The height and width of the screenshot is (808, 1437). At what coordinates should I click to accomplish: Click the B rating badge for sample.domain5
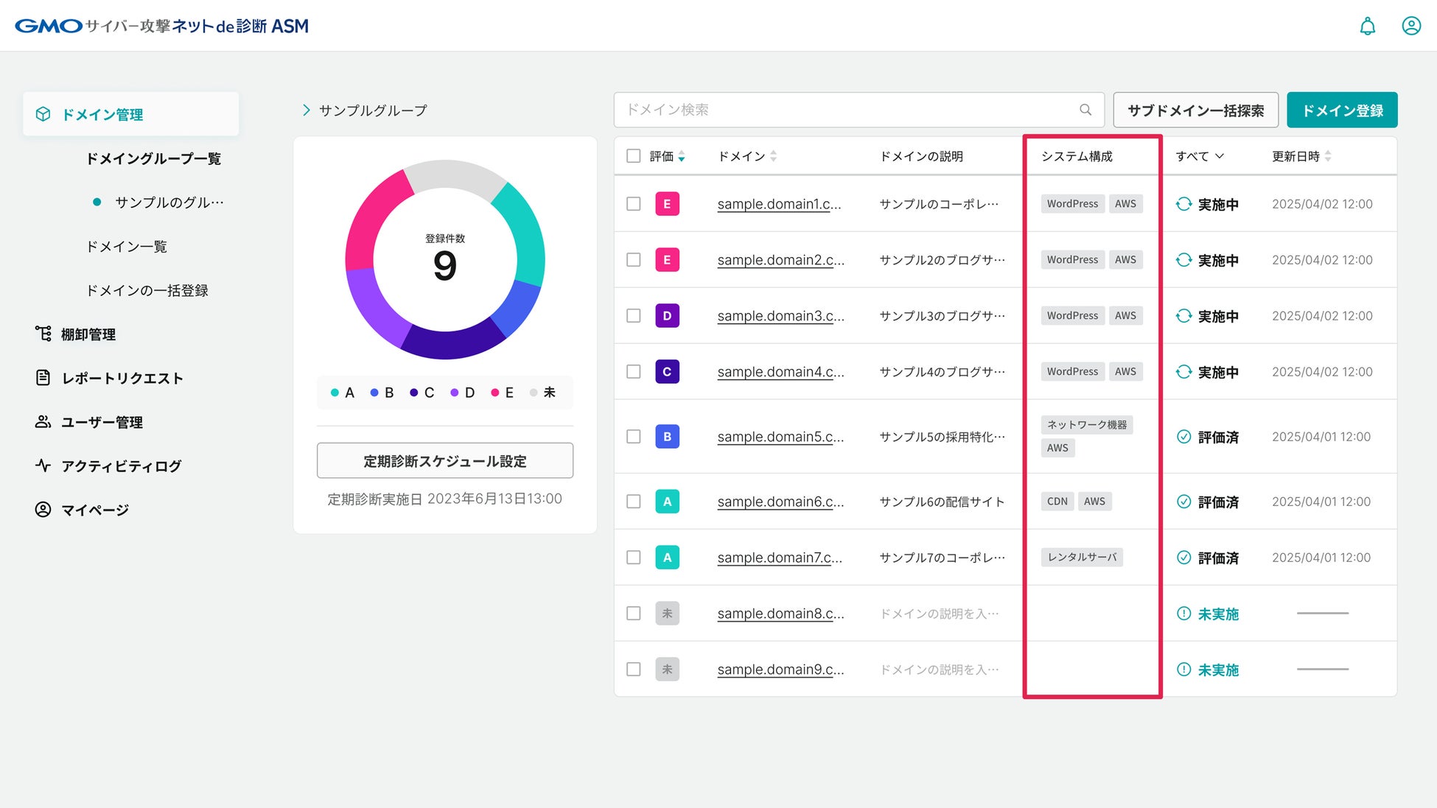click(667, 437)
